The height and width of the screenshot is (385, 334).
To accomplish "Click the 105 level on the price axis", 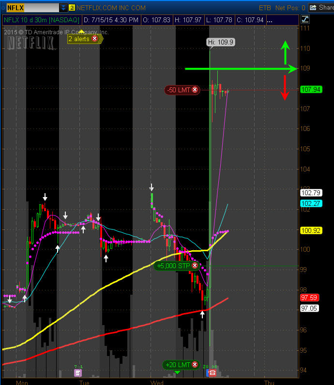I will coord(304,149).
